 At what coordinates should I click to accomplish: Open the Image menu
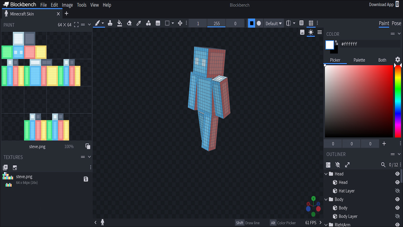coord(67,5)
